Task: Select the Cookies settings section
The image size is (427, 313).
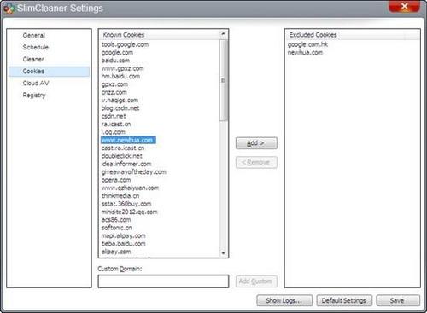Action: [49, 72]
